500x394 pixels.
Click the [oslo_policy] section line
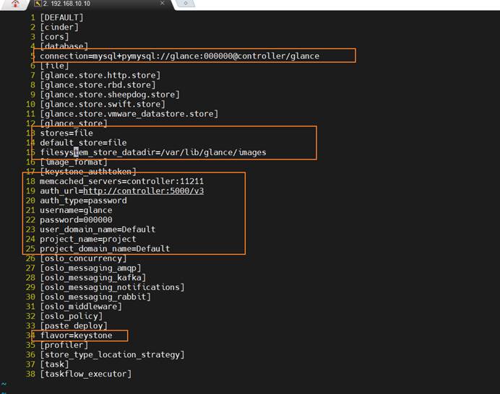pos(71,316)
